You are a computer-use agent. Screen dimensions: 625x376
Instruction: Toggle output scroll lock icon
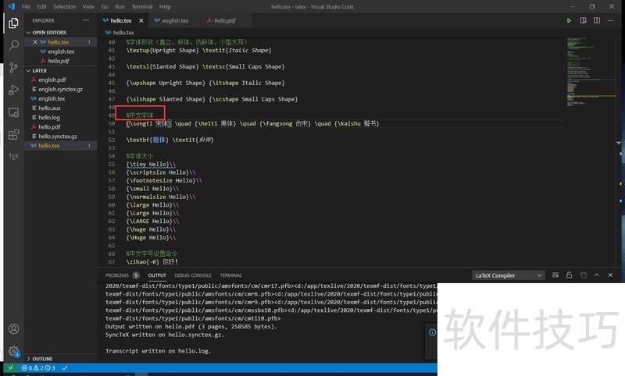(x=570, y=275)
